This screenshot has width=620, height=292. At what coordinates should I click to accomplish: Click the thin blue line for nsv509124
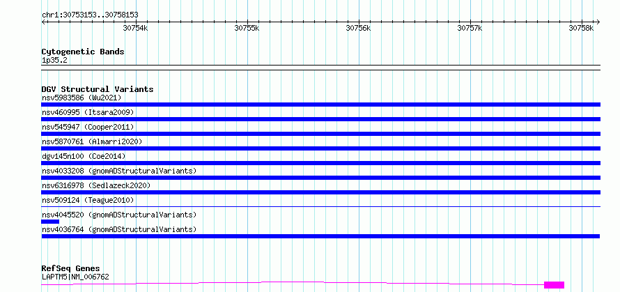[320, 206]
